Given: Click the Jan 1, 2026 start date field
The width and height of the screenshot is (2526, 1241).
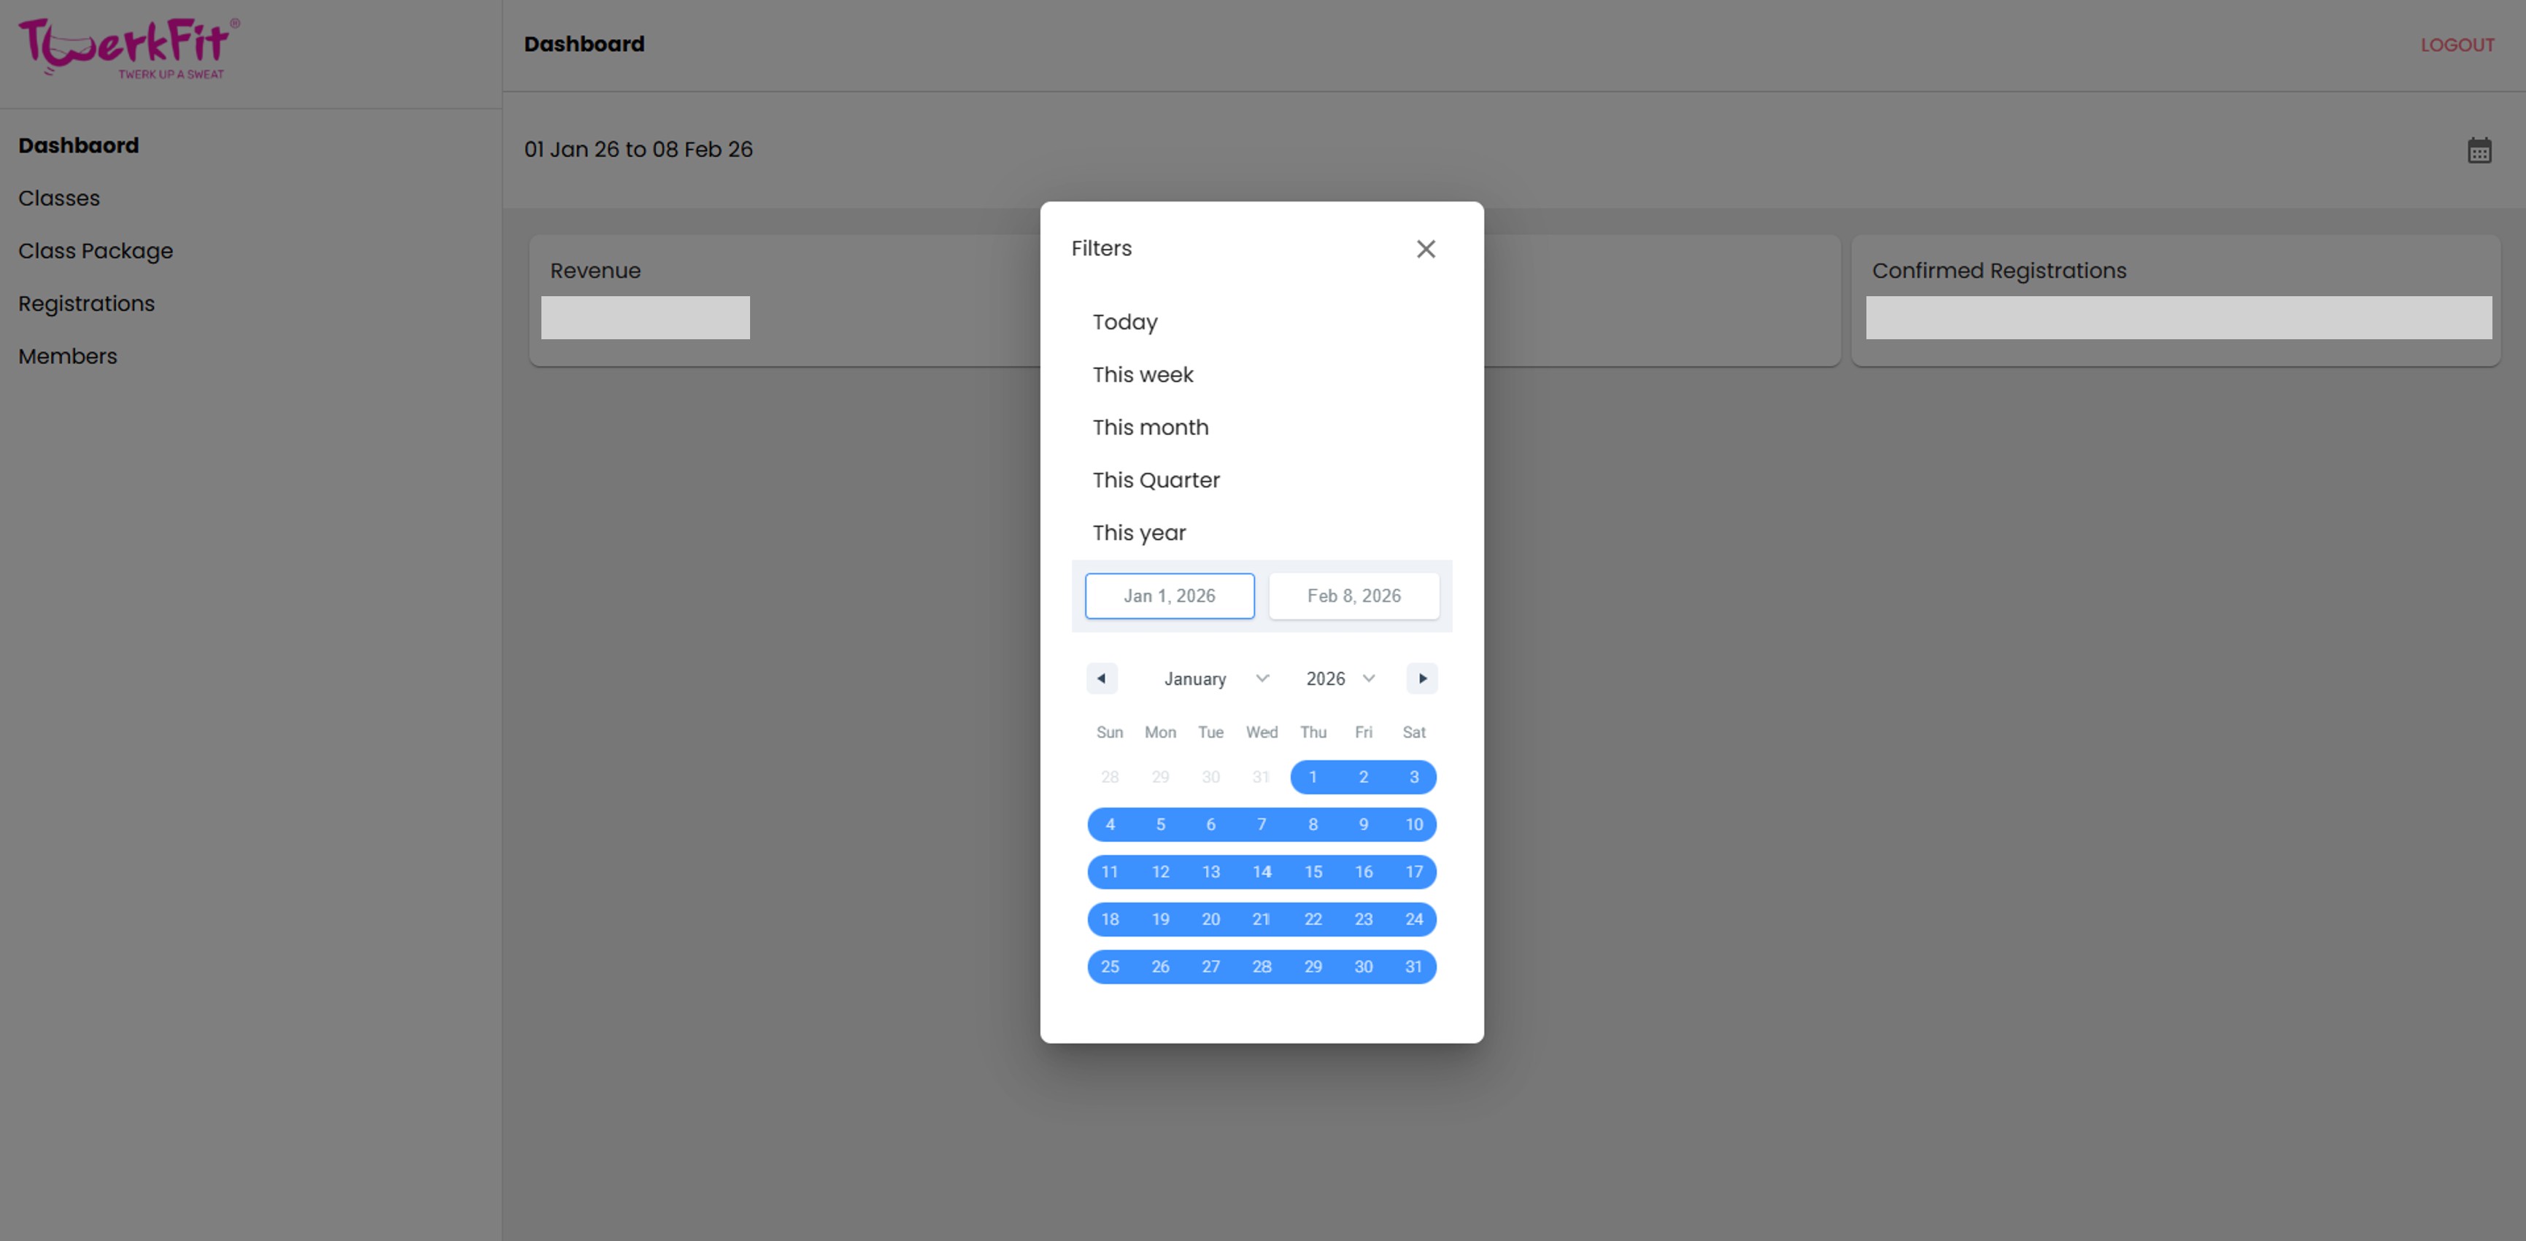Looking at the screenshot, I should pyautogui.click(x=1169, y=596).
